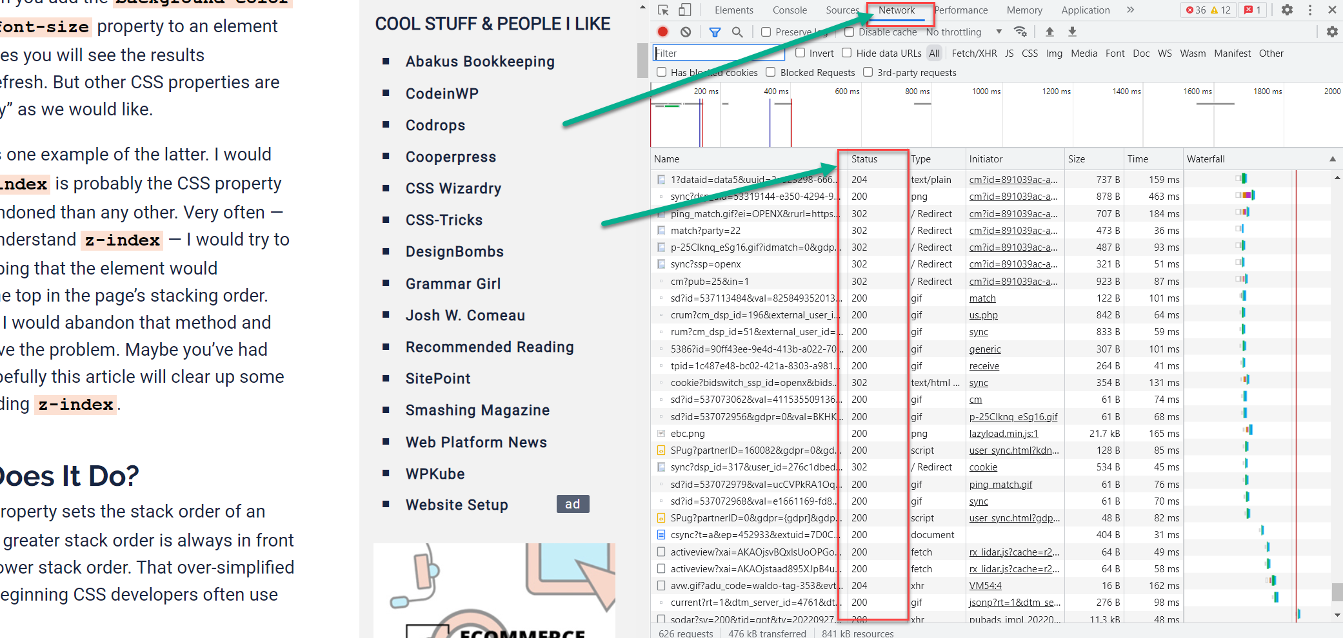The image size is (1343, 638).
Task: Open the Application tab
Action: point(1086,10)
